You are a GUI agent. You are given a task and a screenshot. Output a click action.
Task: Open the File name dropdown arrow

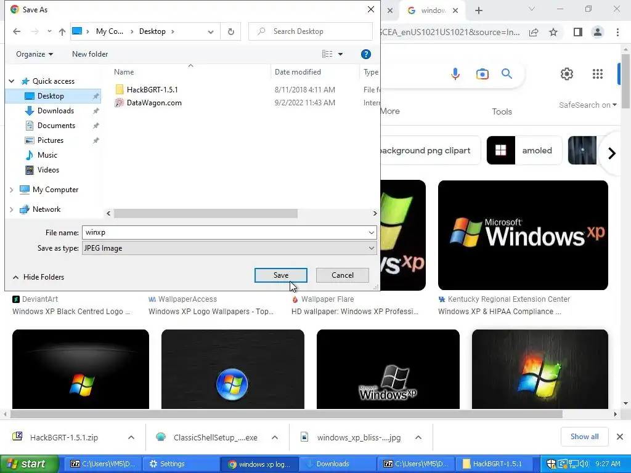tap(371, 232)
